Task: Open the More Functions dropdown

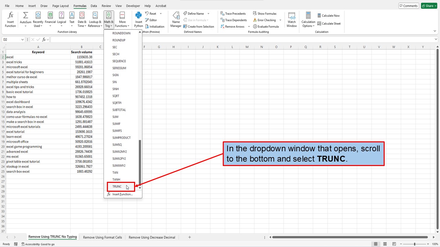Action: coord(122,19)
